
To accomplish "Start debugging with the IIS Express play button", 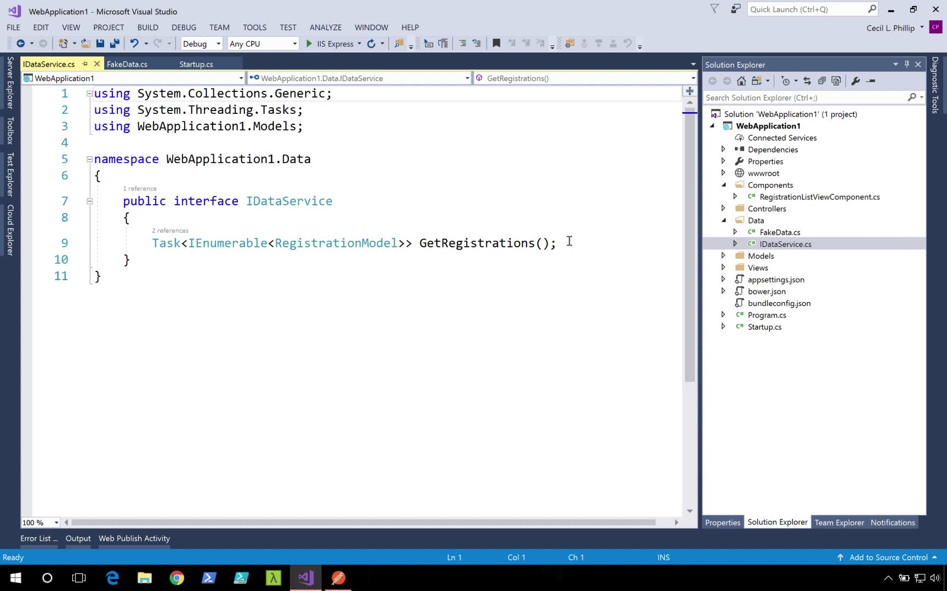I will 309,44.
